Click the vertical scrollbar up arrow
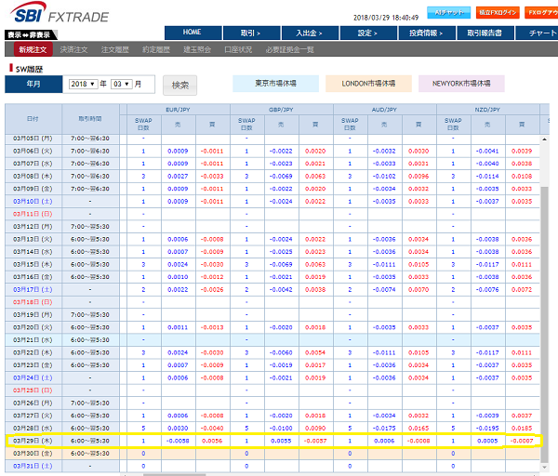558x476 pixels. (x=544, y=139)
